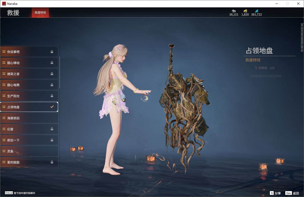This screenshot has width=304, height=197.
Task: Select the 疯狂一下 rescue effect
Action: (x=29, y=140)
